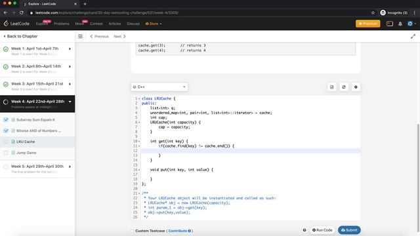Click Week 3 completed check icon
420x236 pixels.
coord(6,85)
